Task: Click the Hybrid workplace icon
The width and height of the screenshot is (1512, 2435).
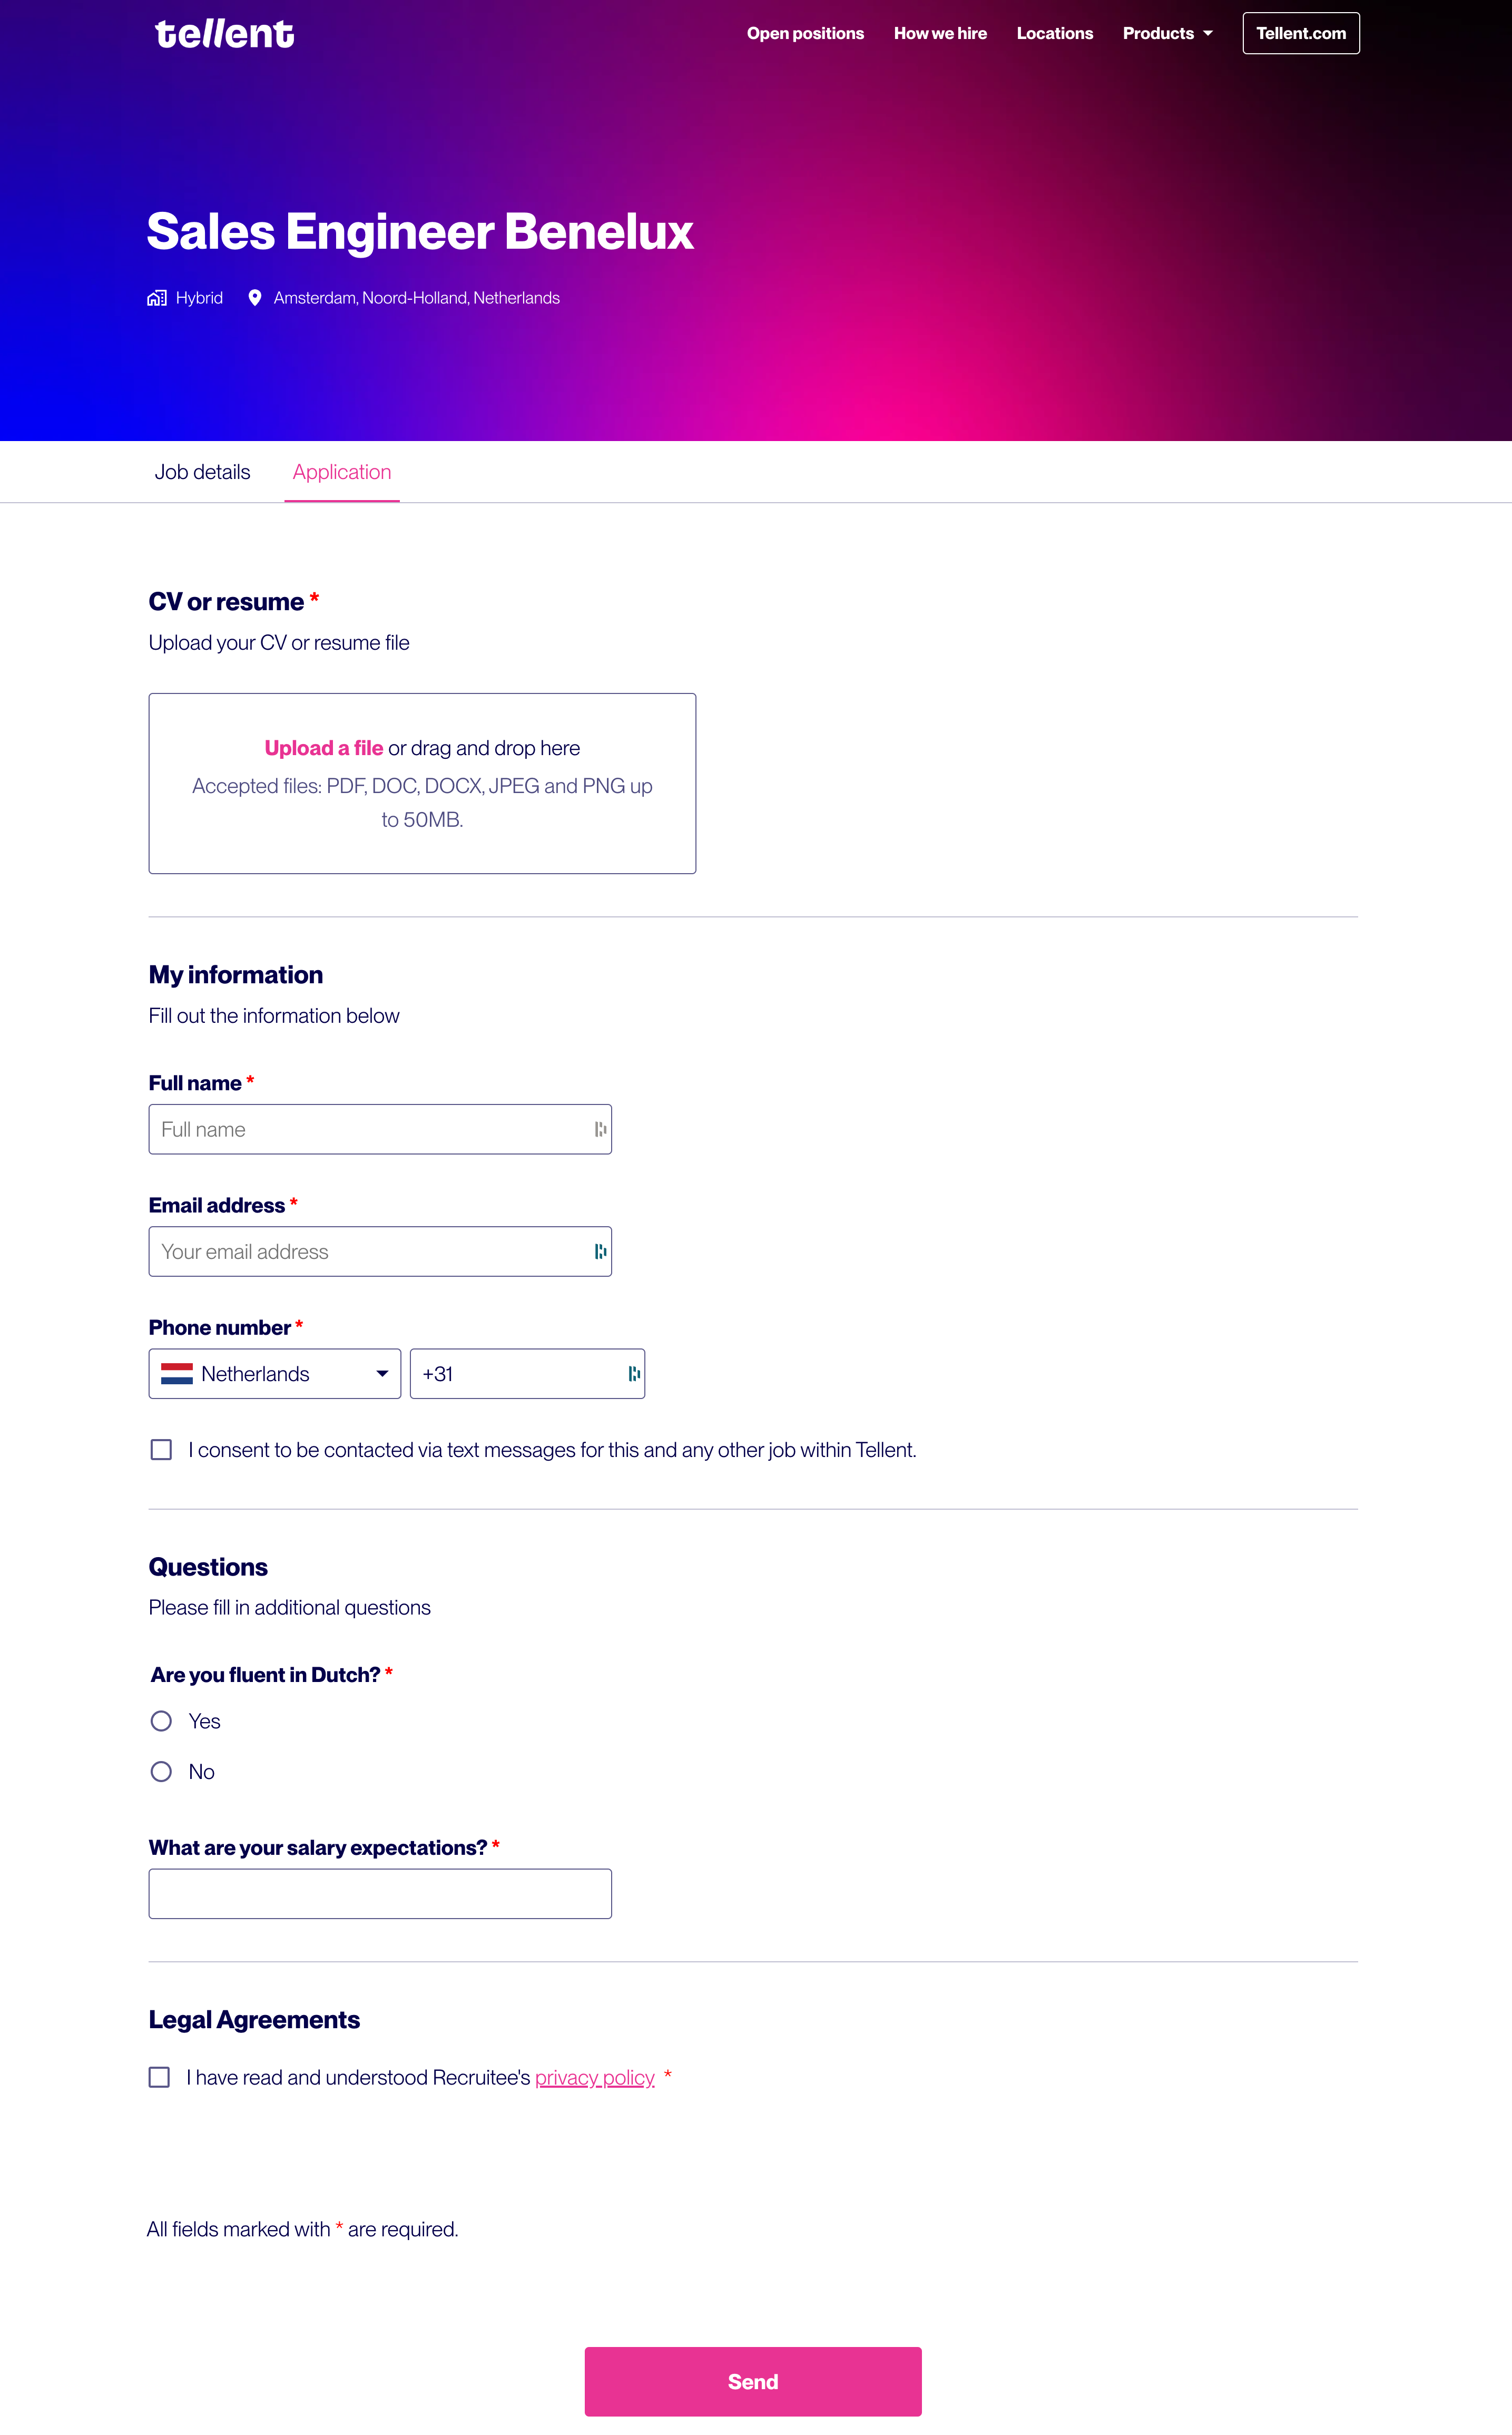Action: pos(157,298)
